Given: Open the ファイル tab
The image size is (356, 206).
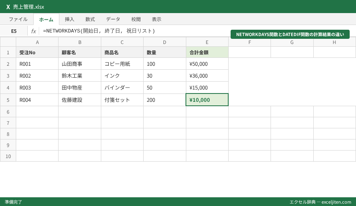Looking at the screenshot, I should point(18,19).
